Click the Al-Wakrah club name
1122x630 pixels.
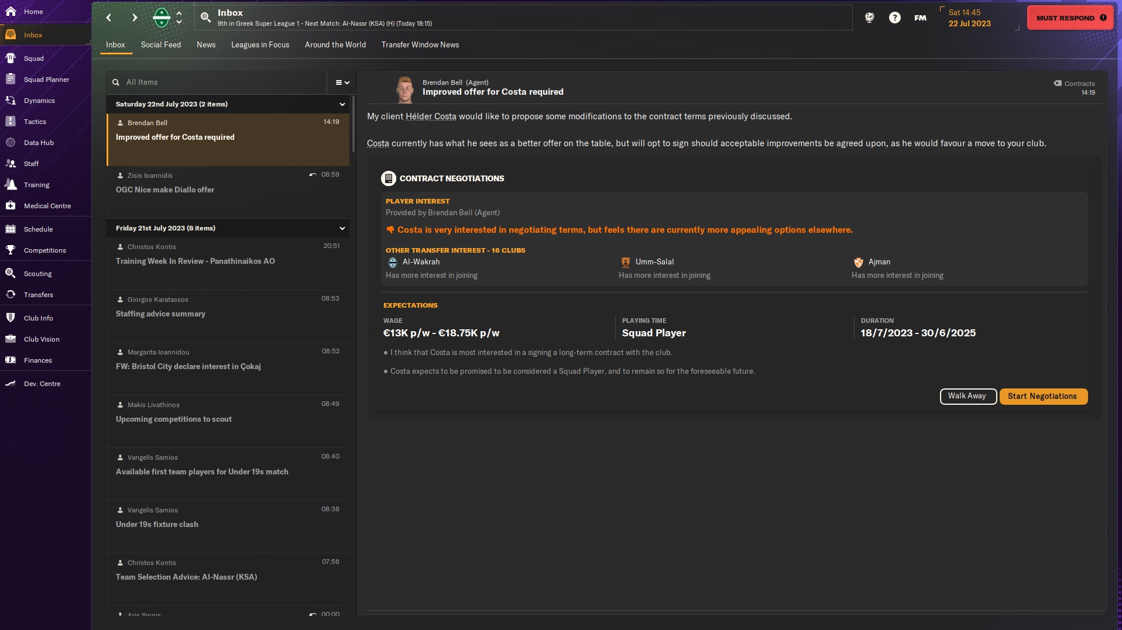coord(421,261)
